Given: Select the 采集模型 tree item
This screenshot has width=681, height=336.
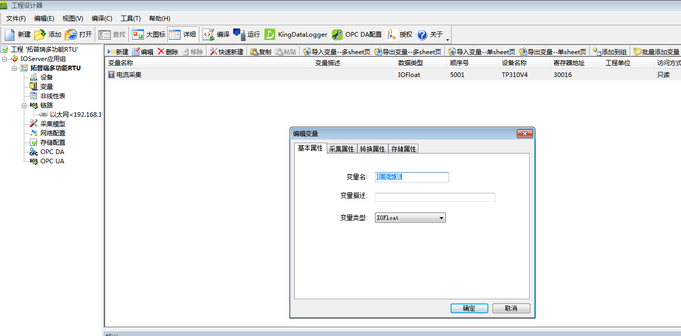Looking at the screenshot, I should (x=52, y=124).
